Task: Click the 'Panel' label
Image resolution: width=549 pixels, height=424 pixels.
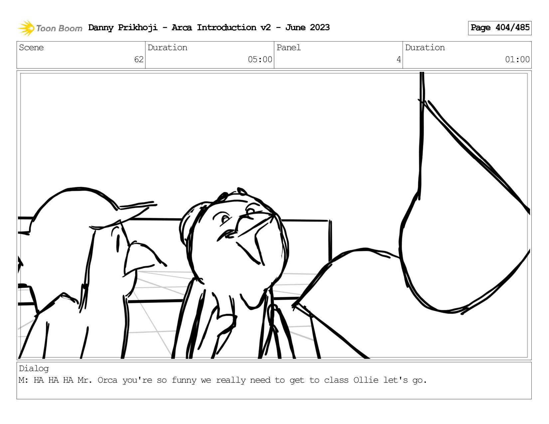Action: [288, 48]
